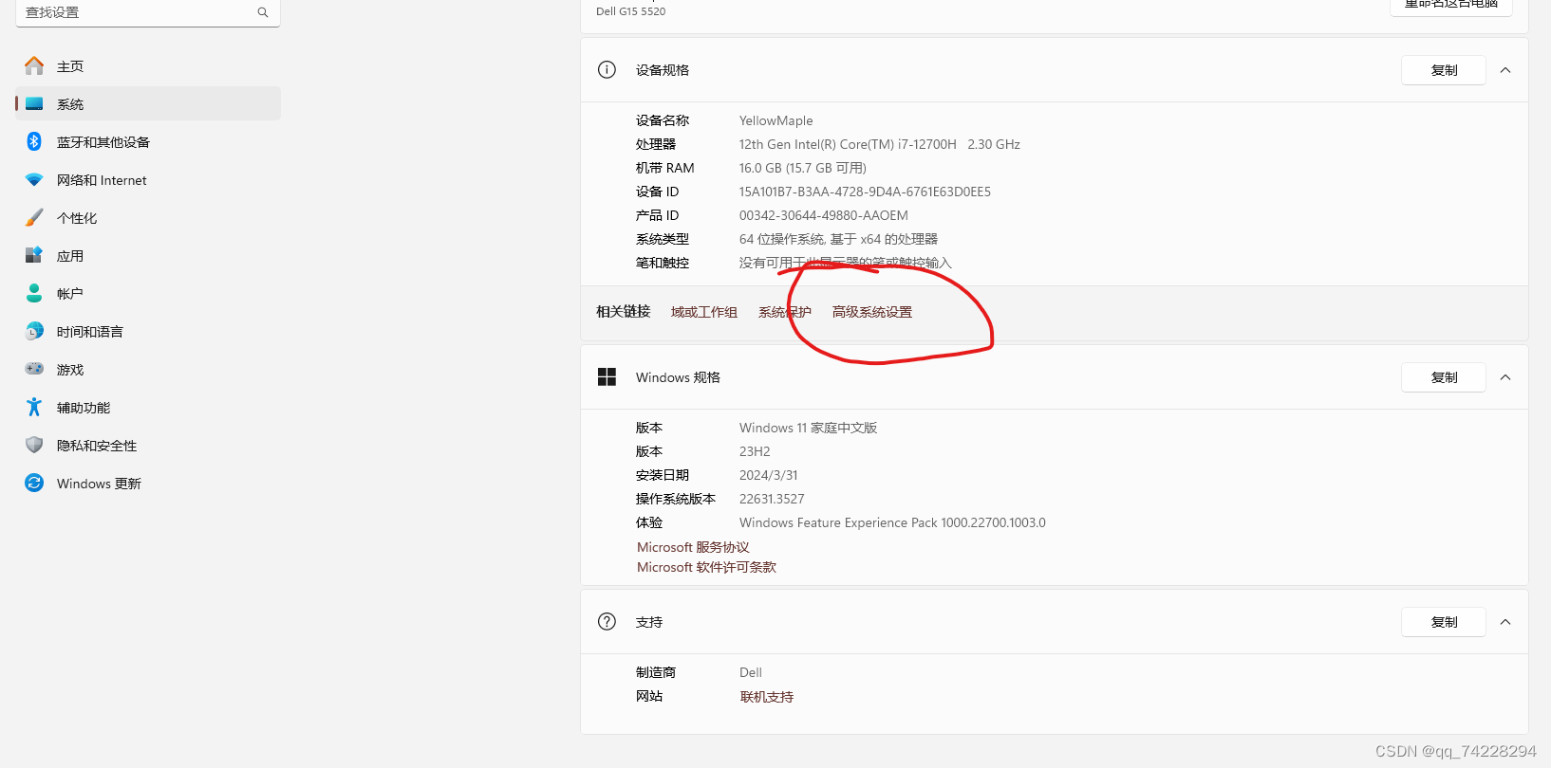
Task: Click the manufacturer value Dell
Action: [750, 672]
